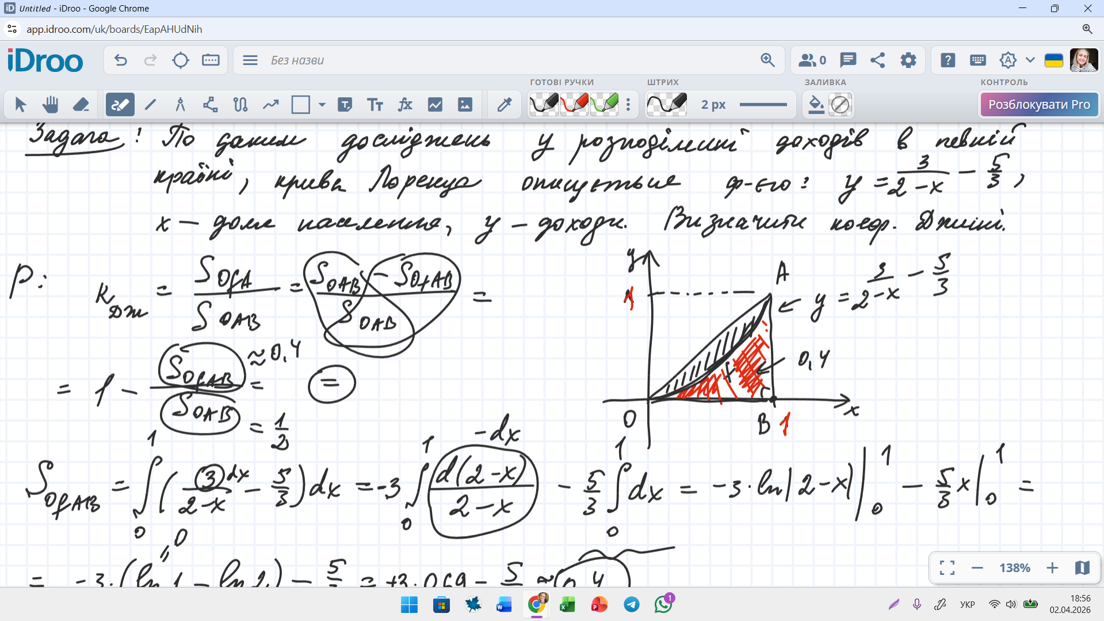Open the Ukrainian language flag menu
Screen dimensions: 1104x621
(1053, 60)
